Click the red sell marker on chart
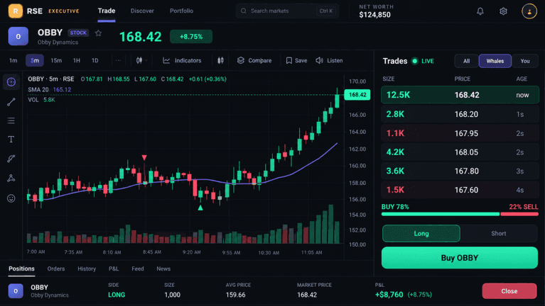The height and width of the screenshot is (306, 545). click(144, 158)
